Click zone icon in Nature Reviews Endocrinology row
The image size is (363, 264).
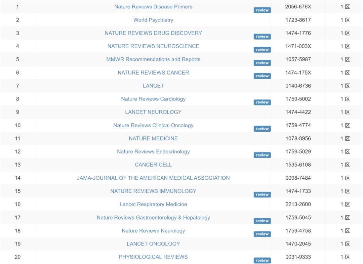pyautogui.click(x=348, y=151)
